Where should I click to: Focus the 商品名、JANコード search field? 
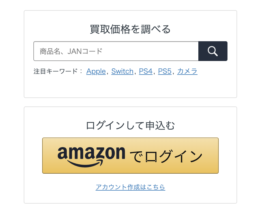(116, 51)
